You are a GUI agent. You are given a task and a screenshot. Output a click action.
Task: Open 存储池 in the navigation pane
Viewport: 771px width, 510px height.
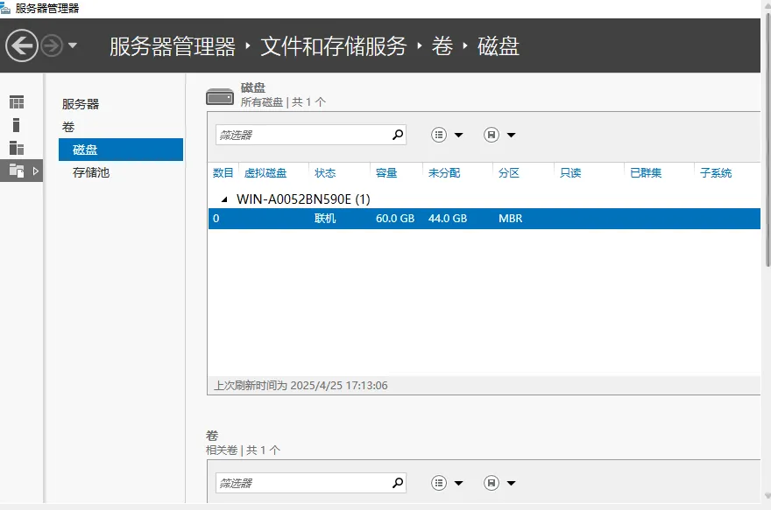(x=91, y=172)
